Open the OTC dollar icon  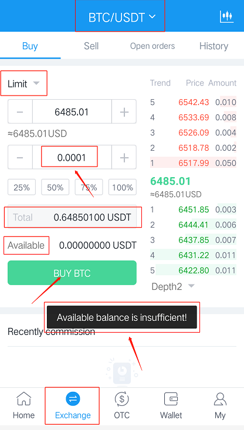(122, 399)
